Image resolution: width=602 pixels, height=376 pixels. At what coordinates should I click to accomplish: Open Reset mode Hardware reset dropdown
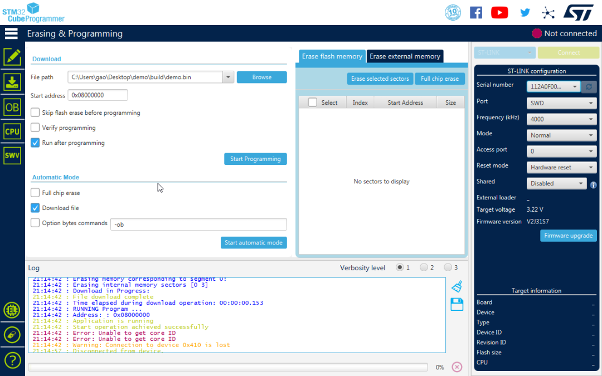562,167
